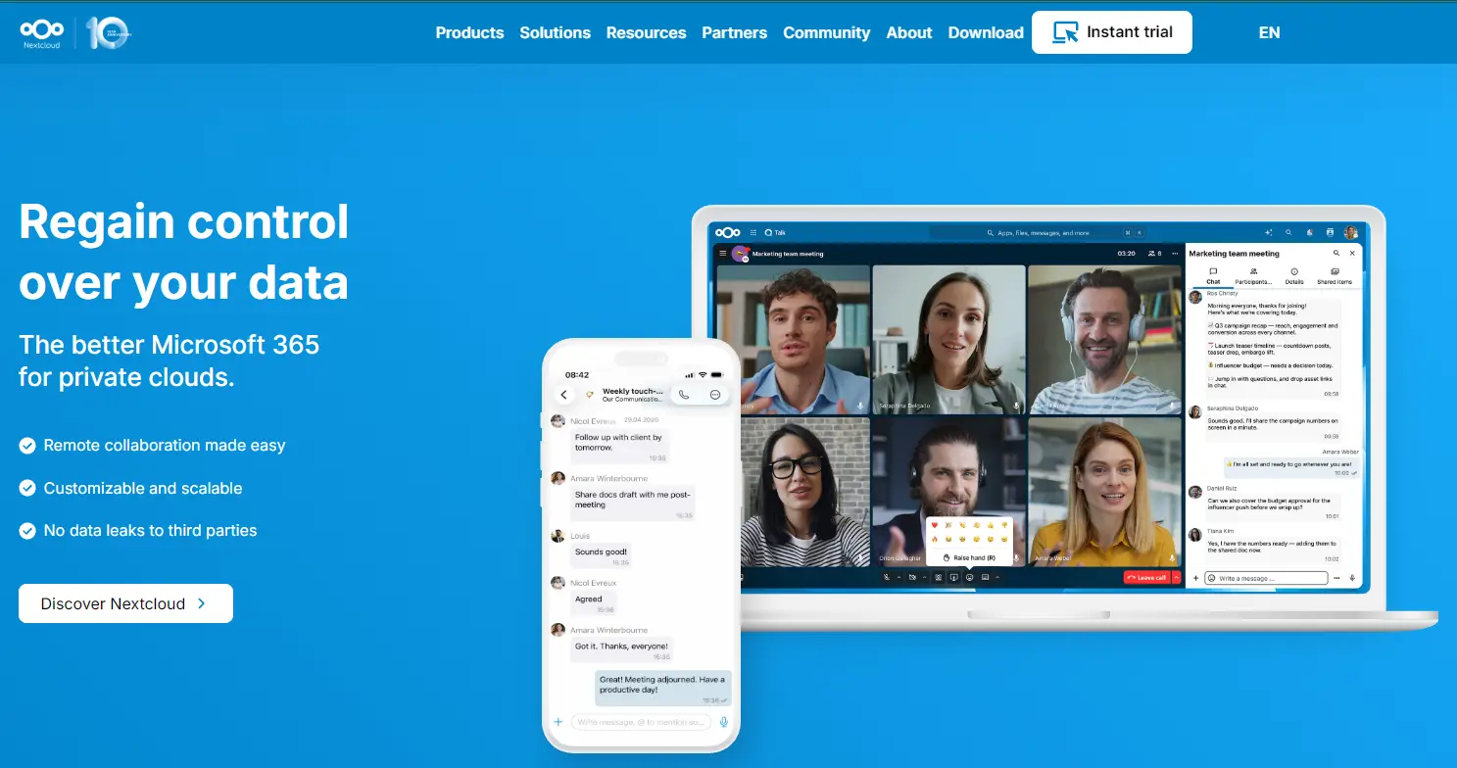The image size is (1457, 768).
Task: Open the Resources menu
Action: tap(646, 32)
